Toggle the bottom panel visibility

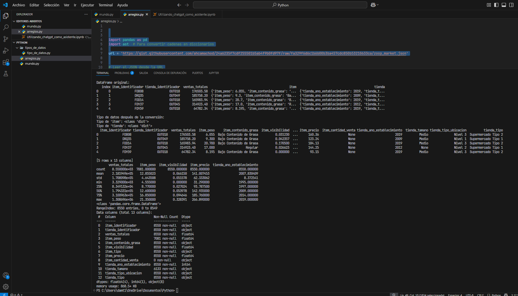tap(504, 5)
